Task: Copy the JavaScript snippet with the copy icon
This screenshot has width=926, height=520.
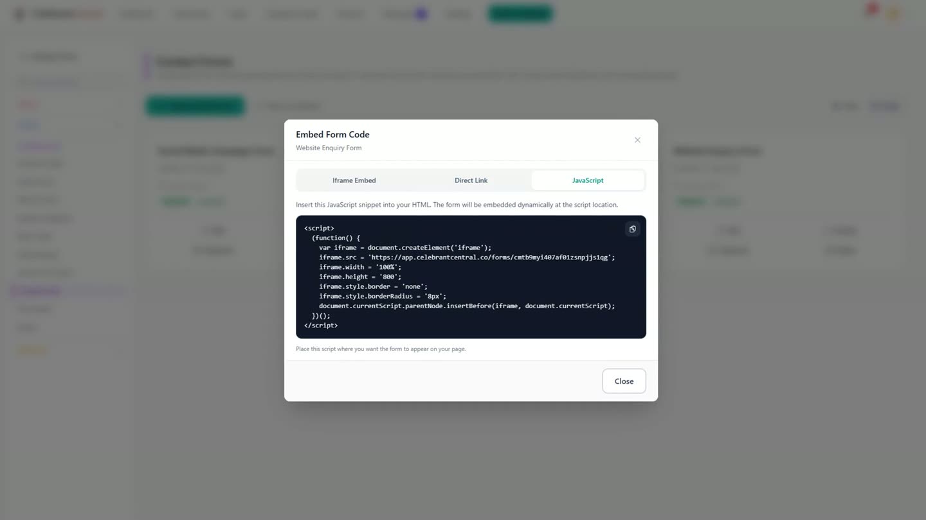Action: pyautogui.click(x=633, y=229)
